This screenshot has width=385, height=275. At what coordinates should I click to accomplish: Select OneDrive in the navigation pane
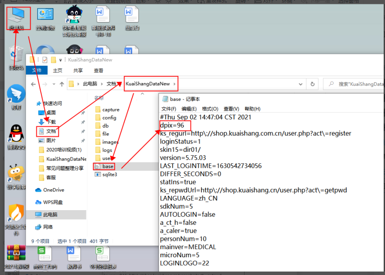click(53, 190)
